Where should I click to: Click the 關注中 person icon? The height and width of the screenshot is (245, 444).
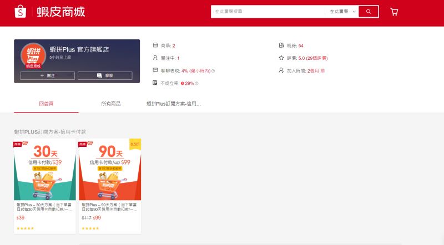[x=155, y=58]
